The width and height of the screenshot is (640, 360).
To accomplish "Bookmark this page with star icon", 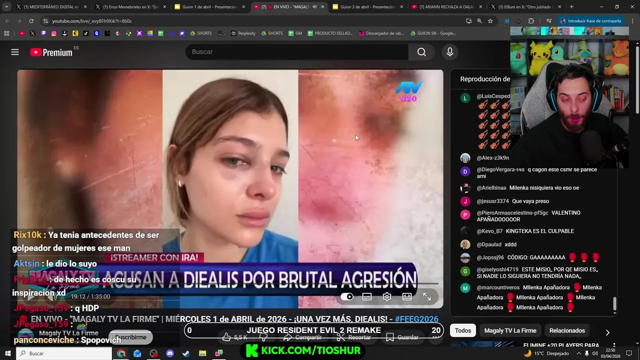I will point(490,21).
